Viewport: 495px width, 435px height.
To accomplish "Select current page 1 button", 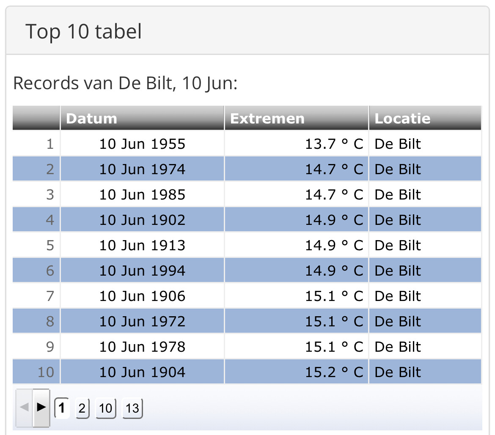I will (62, 408).
